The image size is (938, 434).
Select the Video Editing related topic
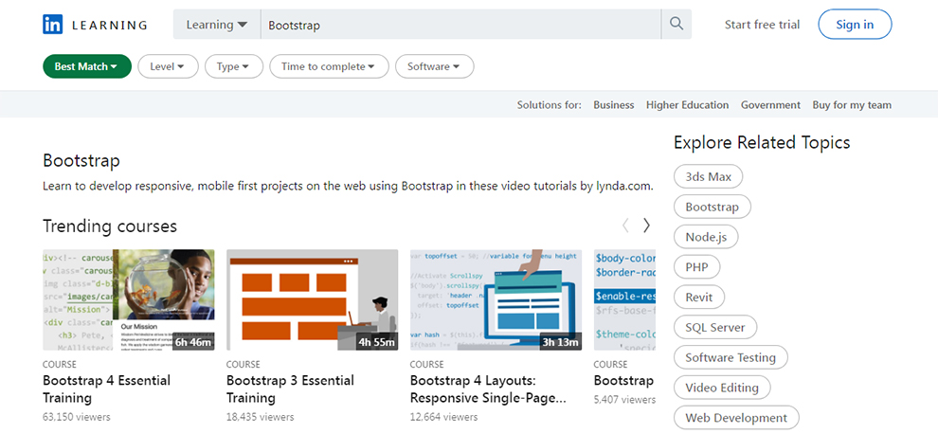tap(722, 388)
